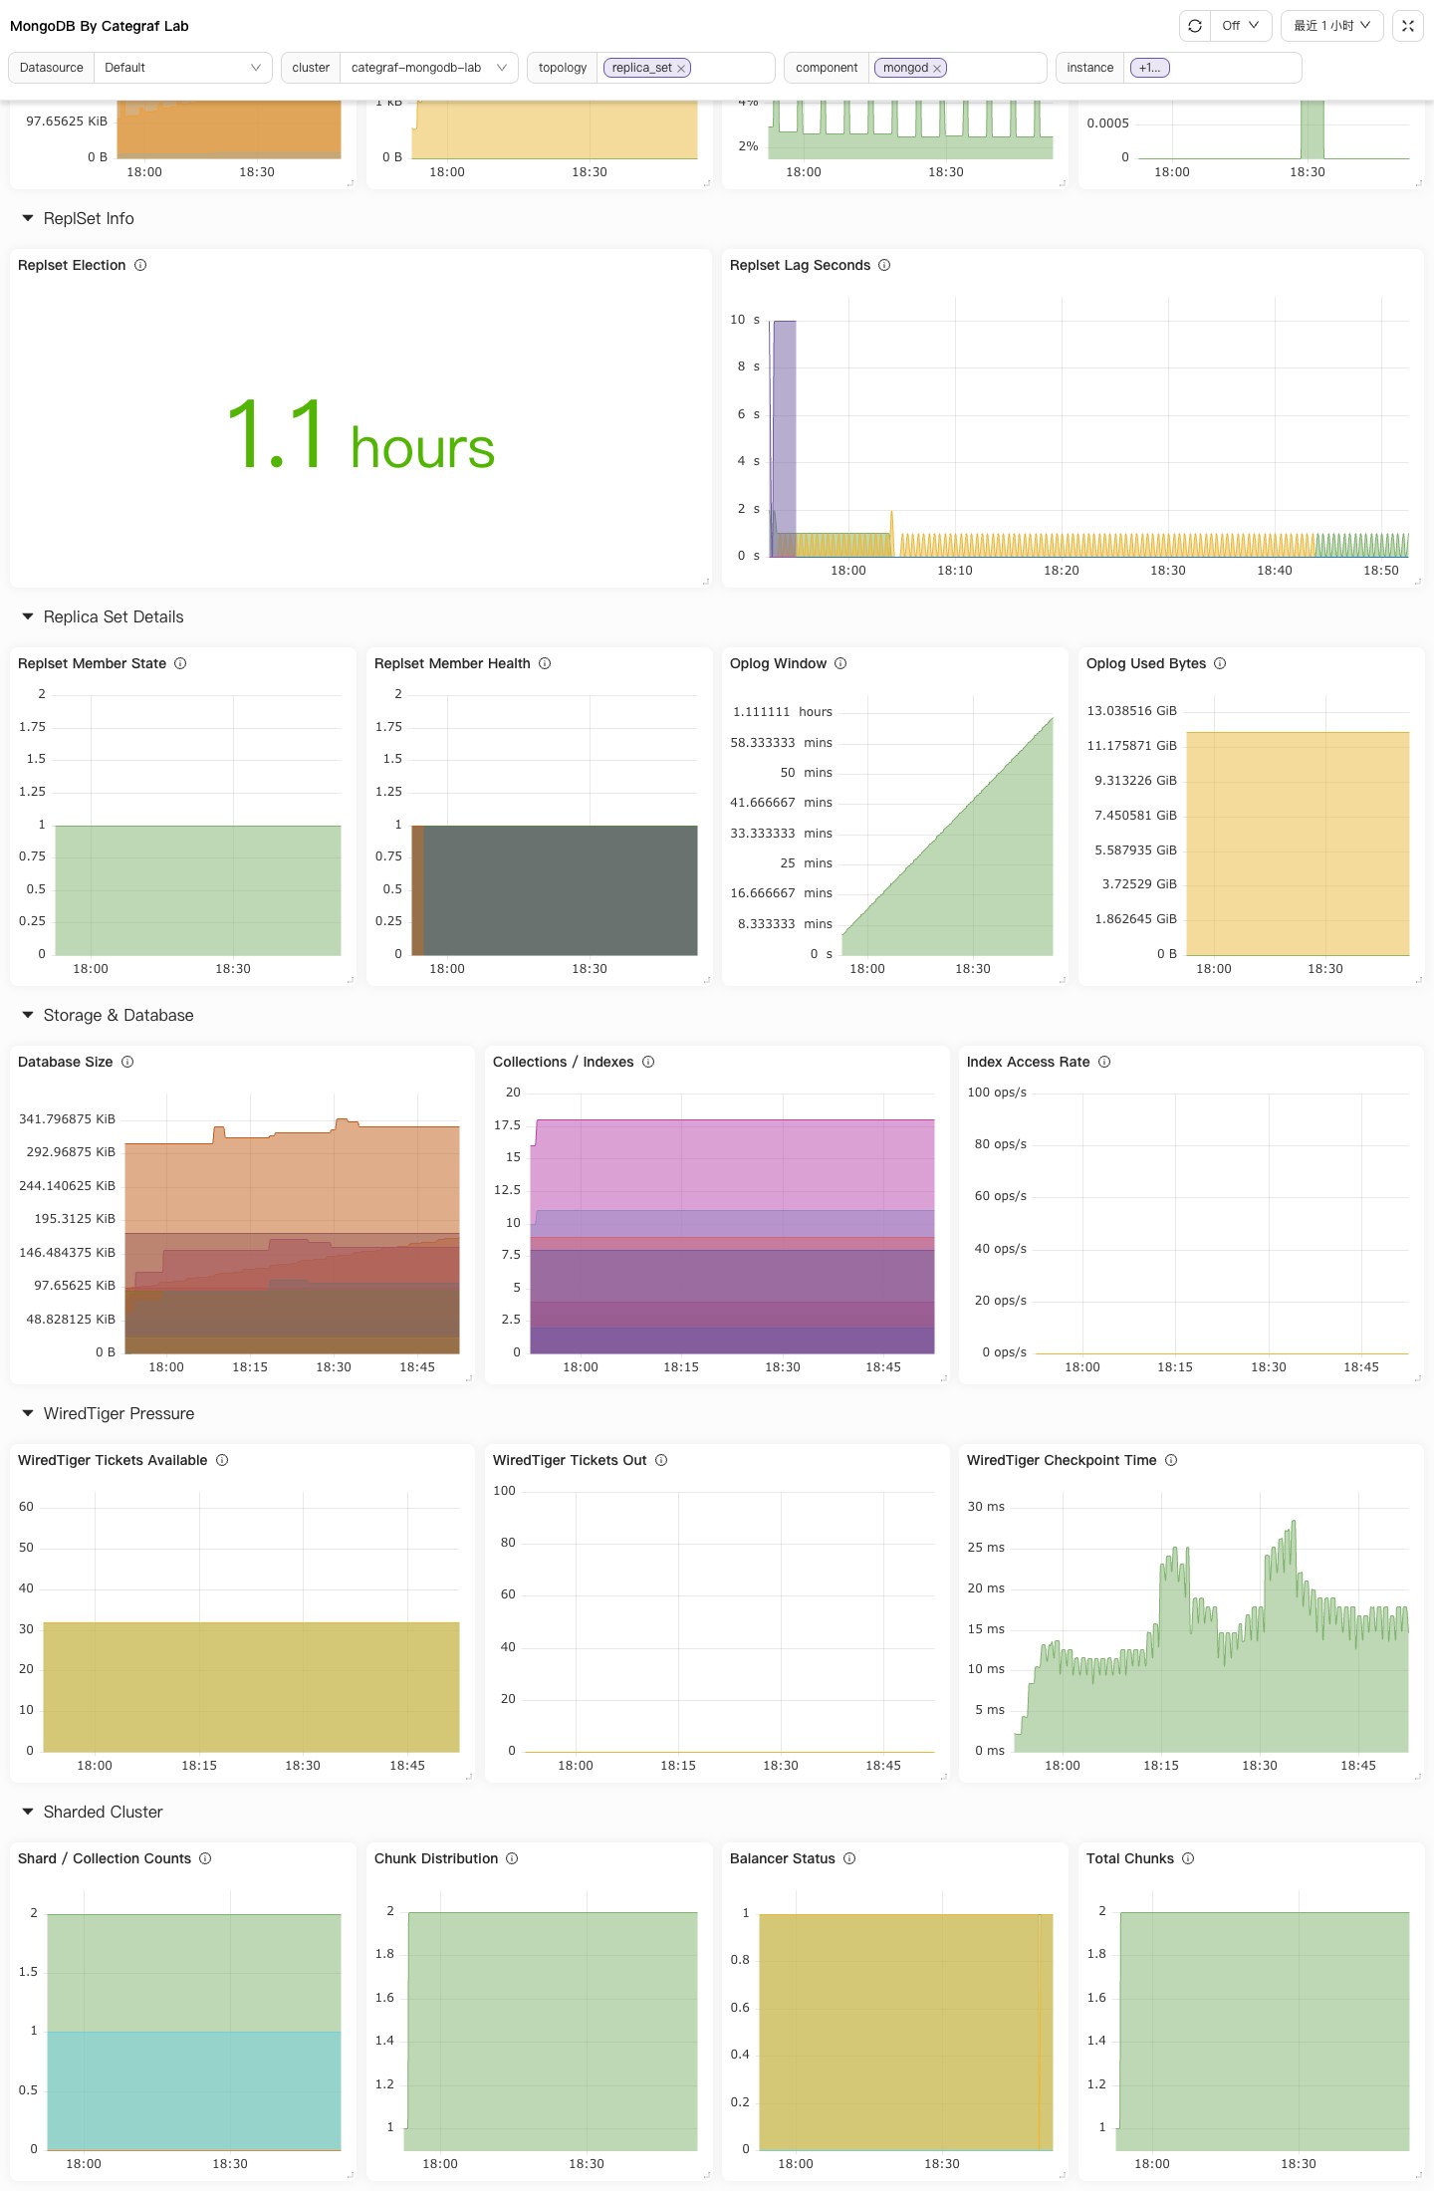Show info for Balancer Status panel

[x=849, y=1858]
